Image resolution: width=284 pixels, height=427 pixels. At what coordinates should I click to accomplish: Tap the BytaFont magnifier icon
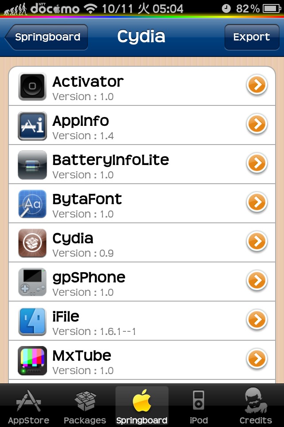tap(32, 204)
